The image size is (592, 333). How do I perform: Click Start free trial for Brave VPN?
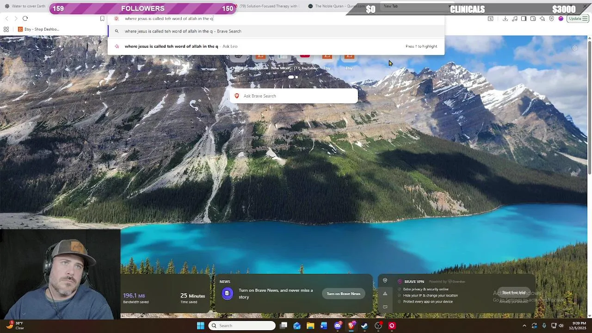point(513,292)
